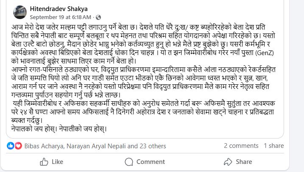
Task: Click the thumbs-up icon on the Like button
Action: click(44, 161)
